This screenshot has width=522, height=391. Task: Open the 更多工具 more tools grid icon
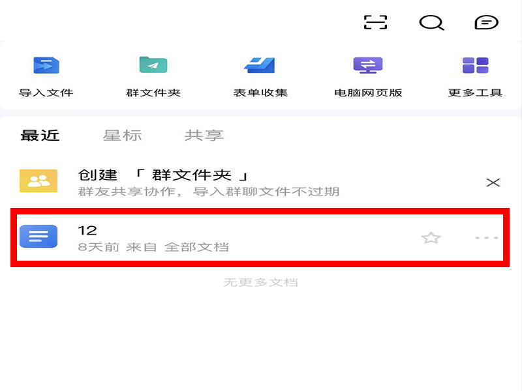pos(476,65)
